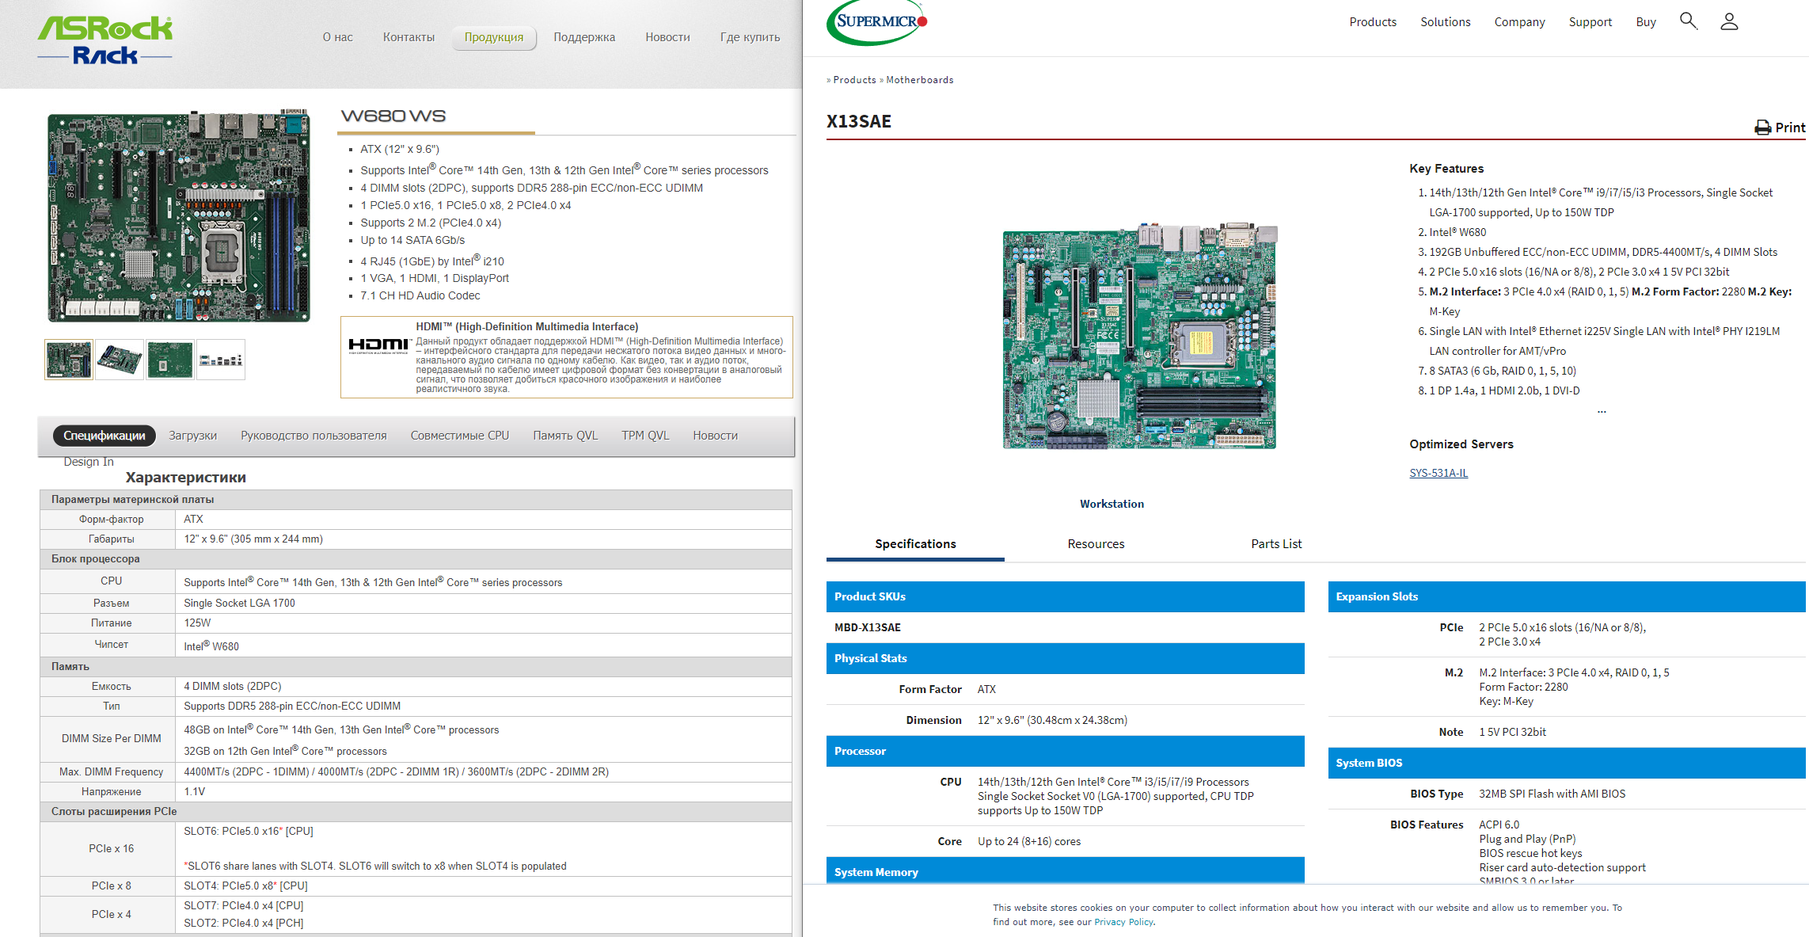The height and width of the screenshot is (937, 1809).
Task: Open the user account icon
Action: pyautogui.click(x=1729, y=21)
